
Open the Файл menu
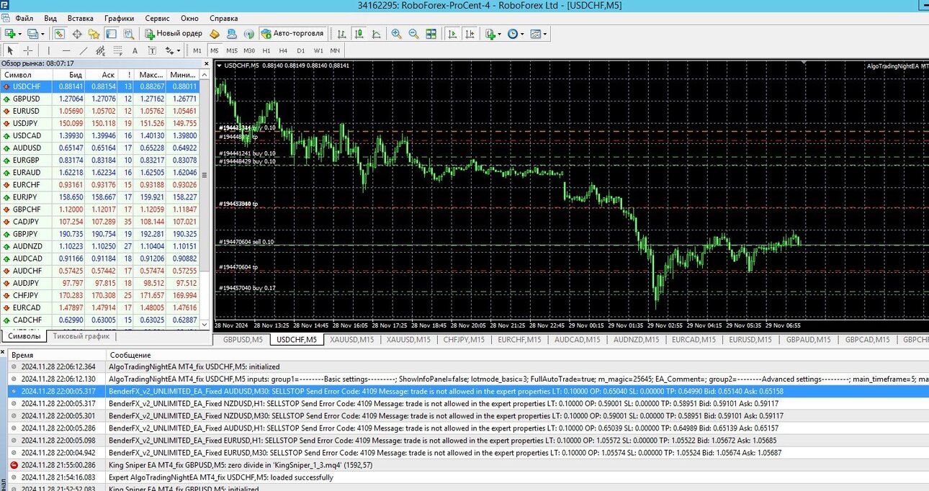24,17
